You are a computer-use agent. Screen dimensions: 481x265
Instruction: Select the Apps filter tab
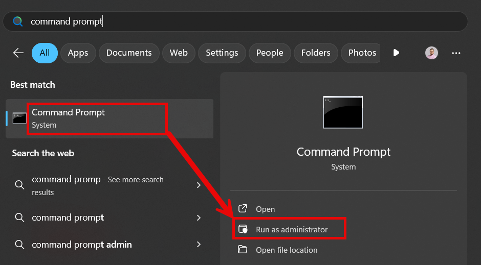pyautogui.click(x=78, y=53)
